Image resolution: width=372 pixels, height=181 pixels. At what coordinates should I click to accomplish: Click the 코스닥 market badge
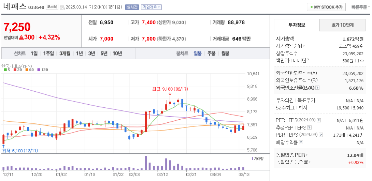coord(52,7)
